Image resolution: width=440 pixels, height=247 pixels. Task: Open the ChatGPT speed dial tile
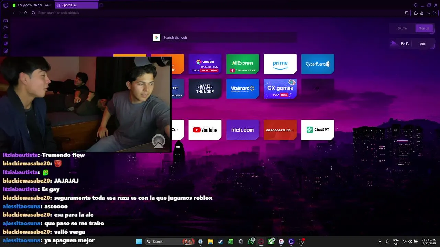318,130
